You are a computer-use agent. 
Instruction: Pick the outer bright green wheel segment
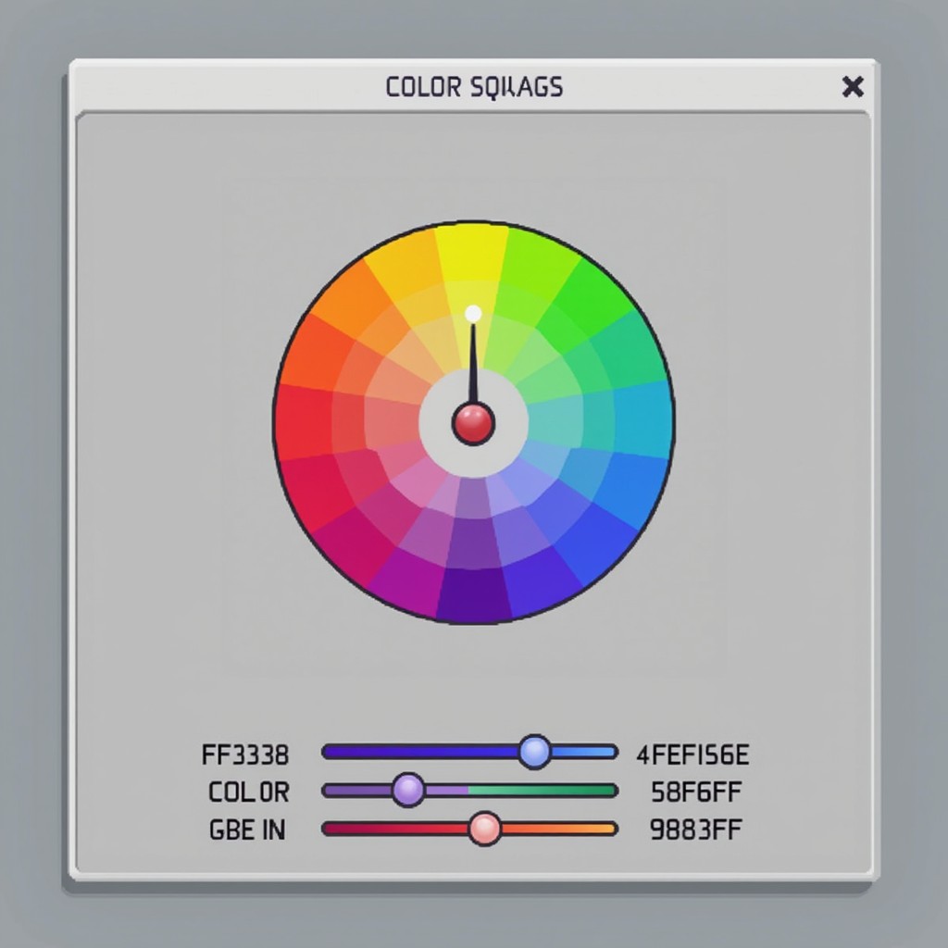click(x=595, y=298)
